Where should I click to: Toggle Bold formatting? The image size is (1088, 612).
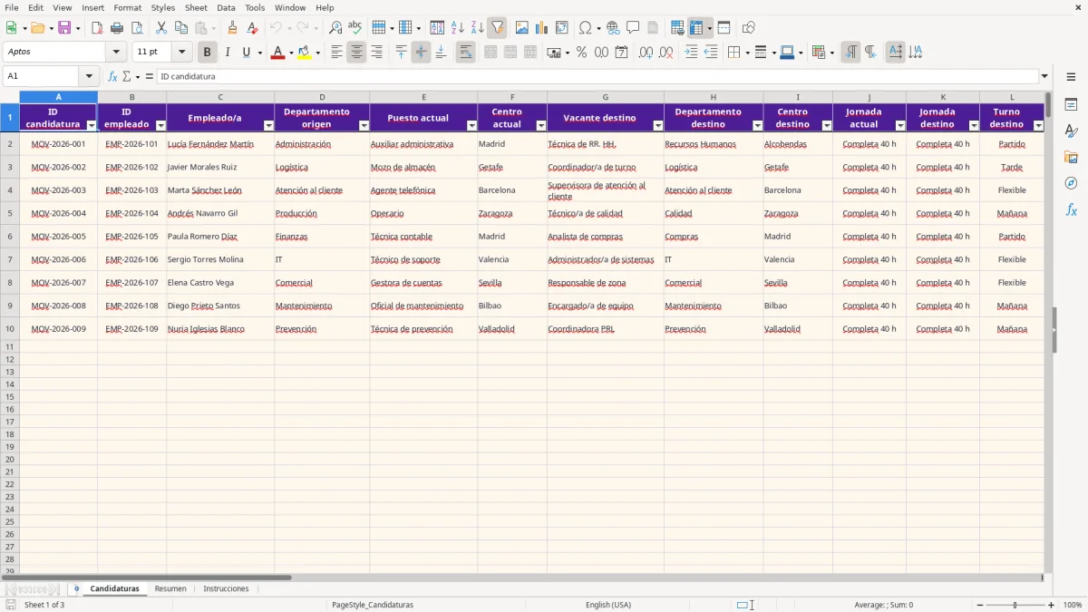pyautogui.click(x=208, y=53)
